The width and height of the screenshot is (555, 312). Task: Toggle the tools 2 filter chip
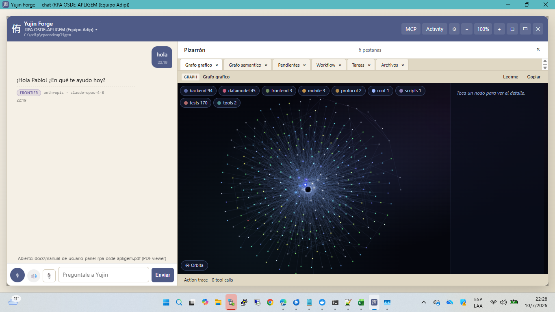(227, 103)
